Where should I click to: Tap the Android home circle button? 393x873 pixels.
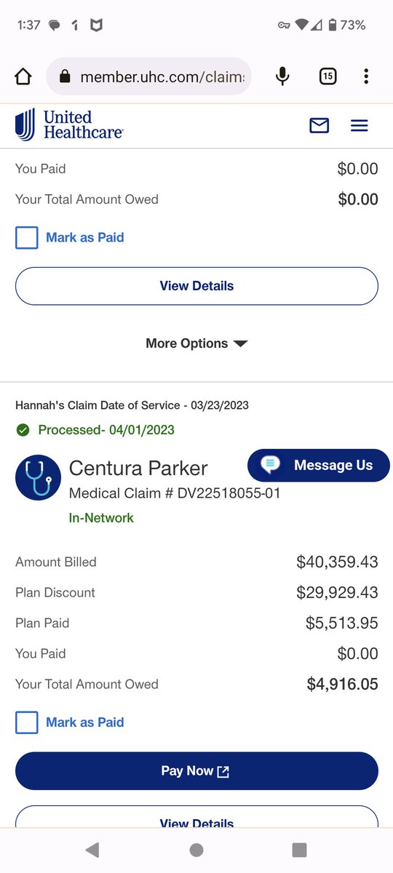[x=196, y=849]
